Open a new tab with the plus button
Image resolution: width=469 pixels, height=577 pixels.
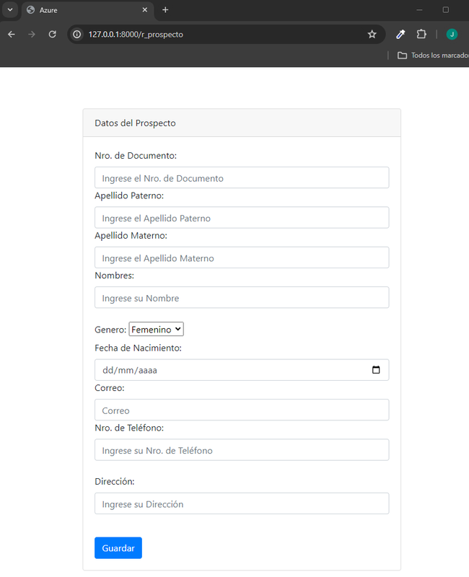(165, 10)
